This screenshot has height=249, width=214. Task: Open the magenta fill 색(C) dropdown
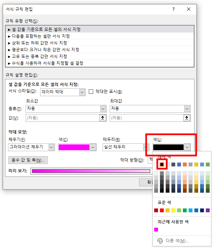[x=93, y=147]
